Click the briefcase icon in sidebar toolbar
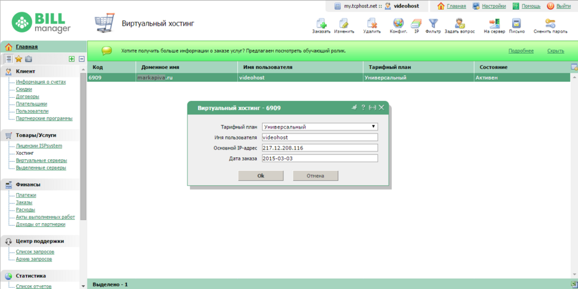 tap(28, 58)
